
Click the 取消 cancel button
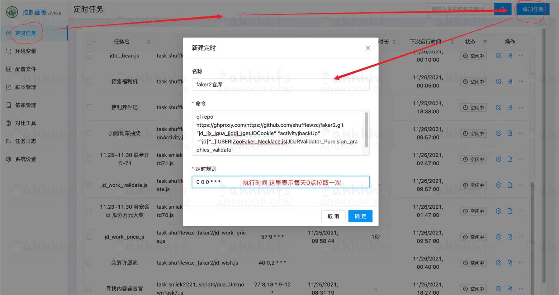(333, 216)
